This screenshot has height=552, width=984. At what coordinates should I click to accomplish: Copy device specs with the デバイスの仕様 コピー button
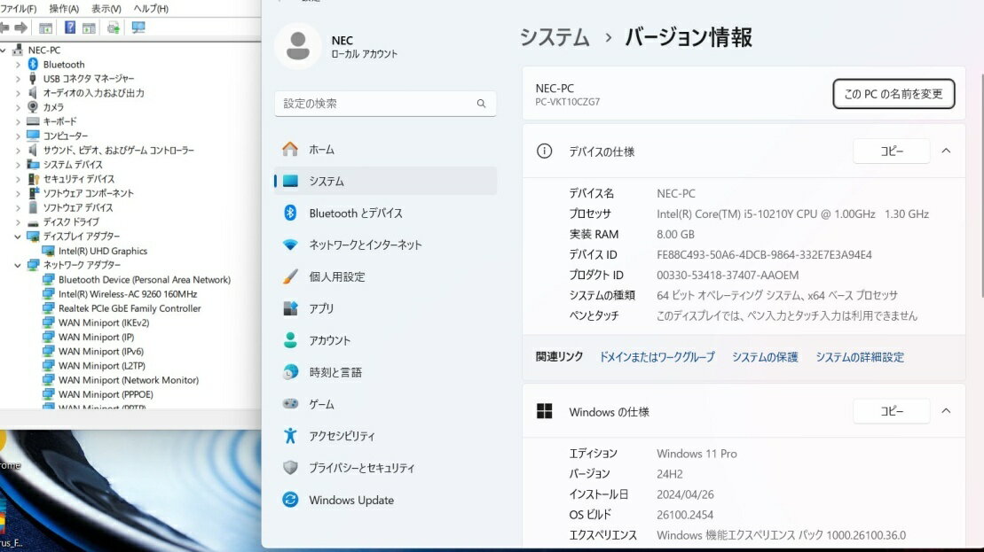(x=892, y=151)
